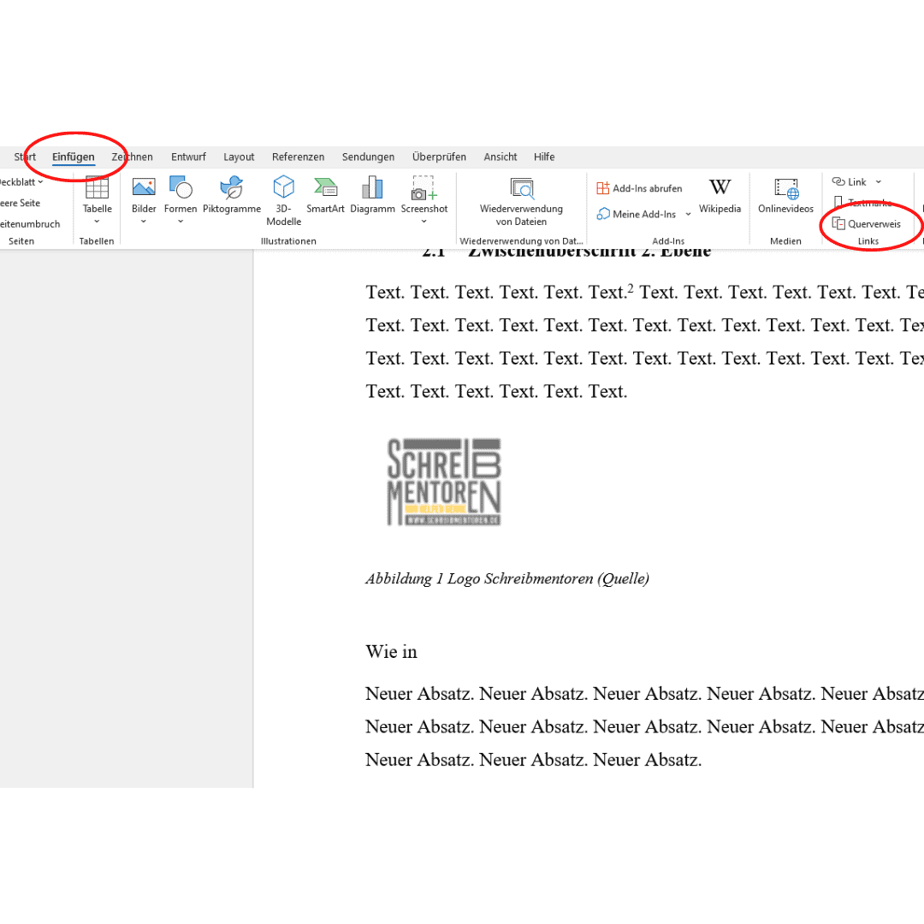Insert a Querverweis cross-reference
The width and height of the screenshot is (924, 924).
866,224
